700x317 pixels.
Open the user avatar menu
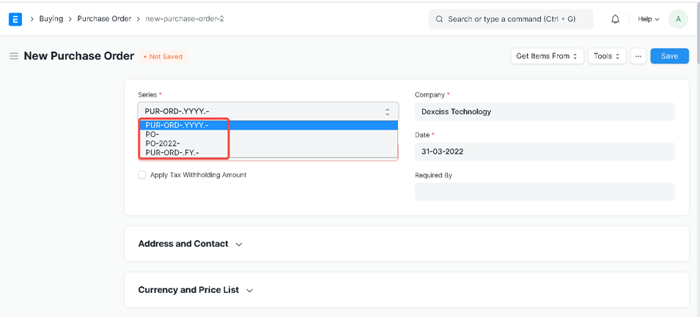[678, 19]
